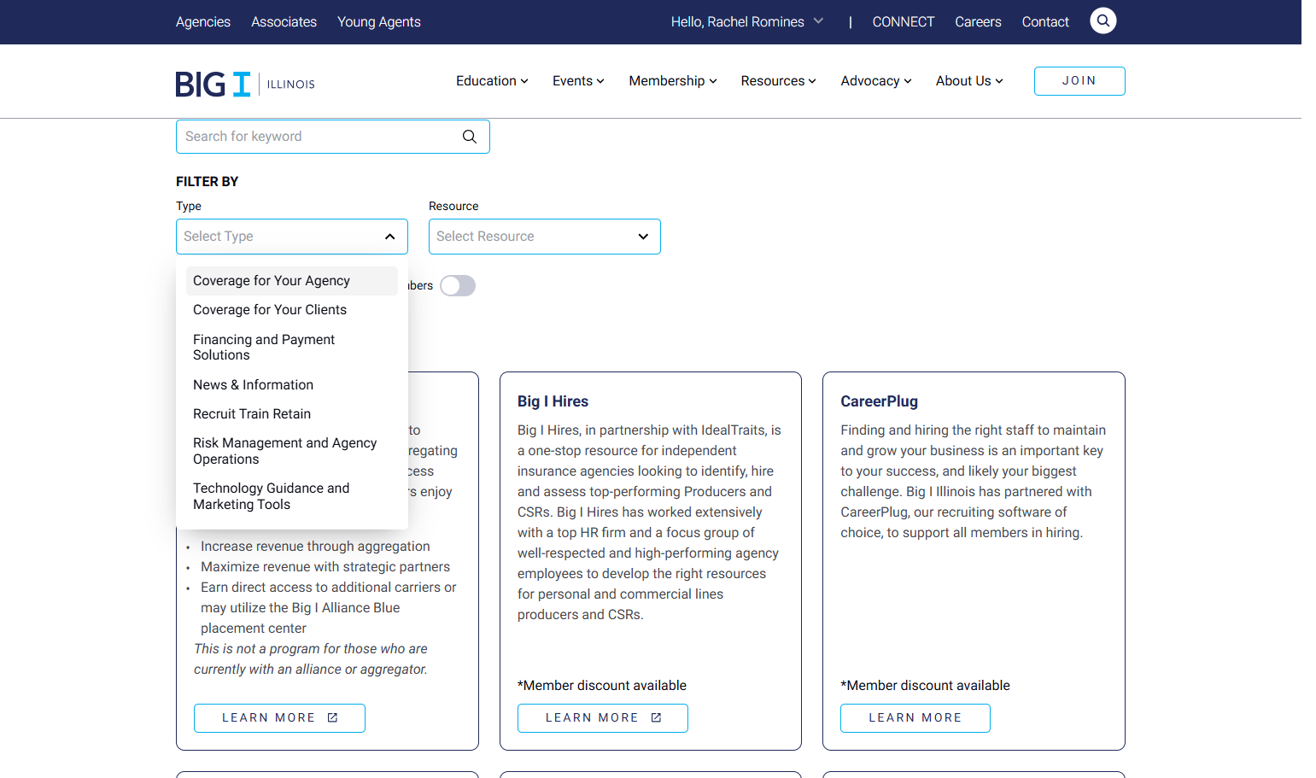Viewport: 1316px width, 778px height.
Task: Open the Hello, Rachel Romines account menu
Action: [x=747, y=21]
